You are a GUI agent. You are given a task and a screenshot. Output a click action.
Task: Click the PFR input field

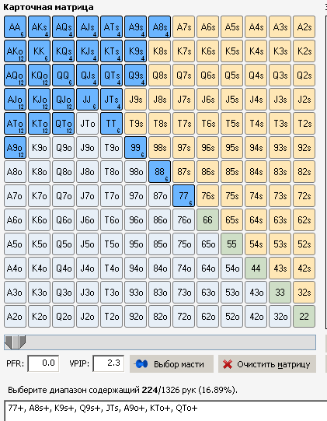pyautogui.click(x=43, y=363)
